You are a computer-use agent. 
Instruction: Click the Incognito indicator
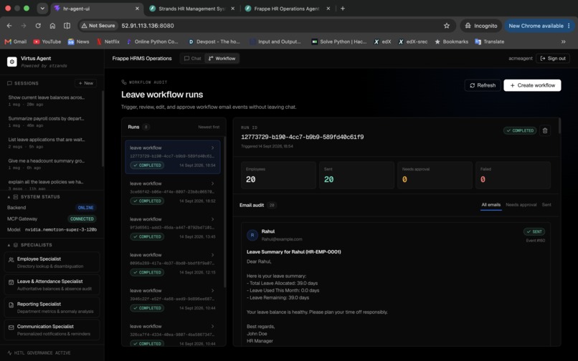tap(481, 26)
